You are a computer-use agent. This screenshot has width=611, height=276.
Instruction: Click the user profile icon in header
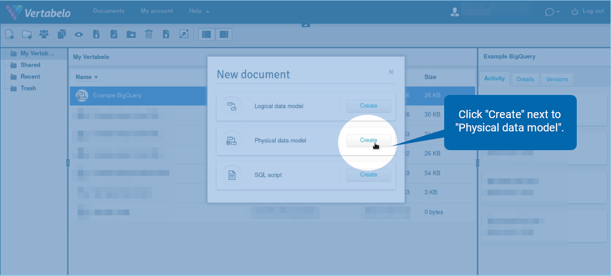(x=455, y=12)
